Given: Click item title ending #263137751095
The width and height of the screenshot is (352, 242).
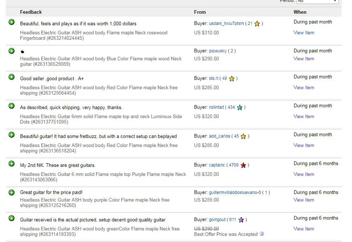Looking at the screenshot, I should pos(101,119).
